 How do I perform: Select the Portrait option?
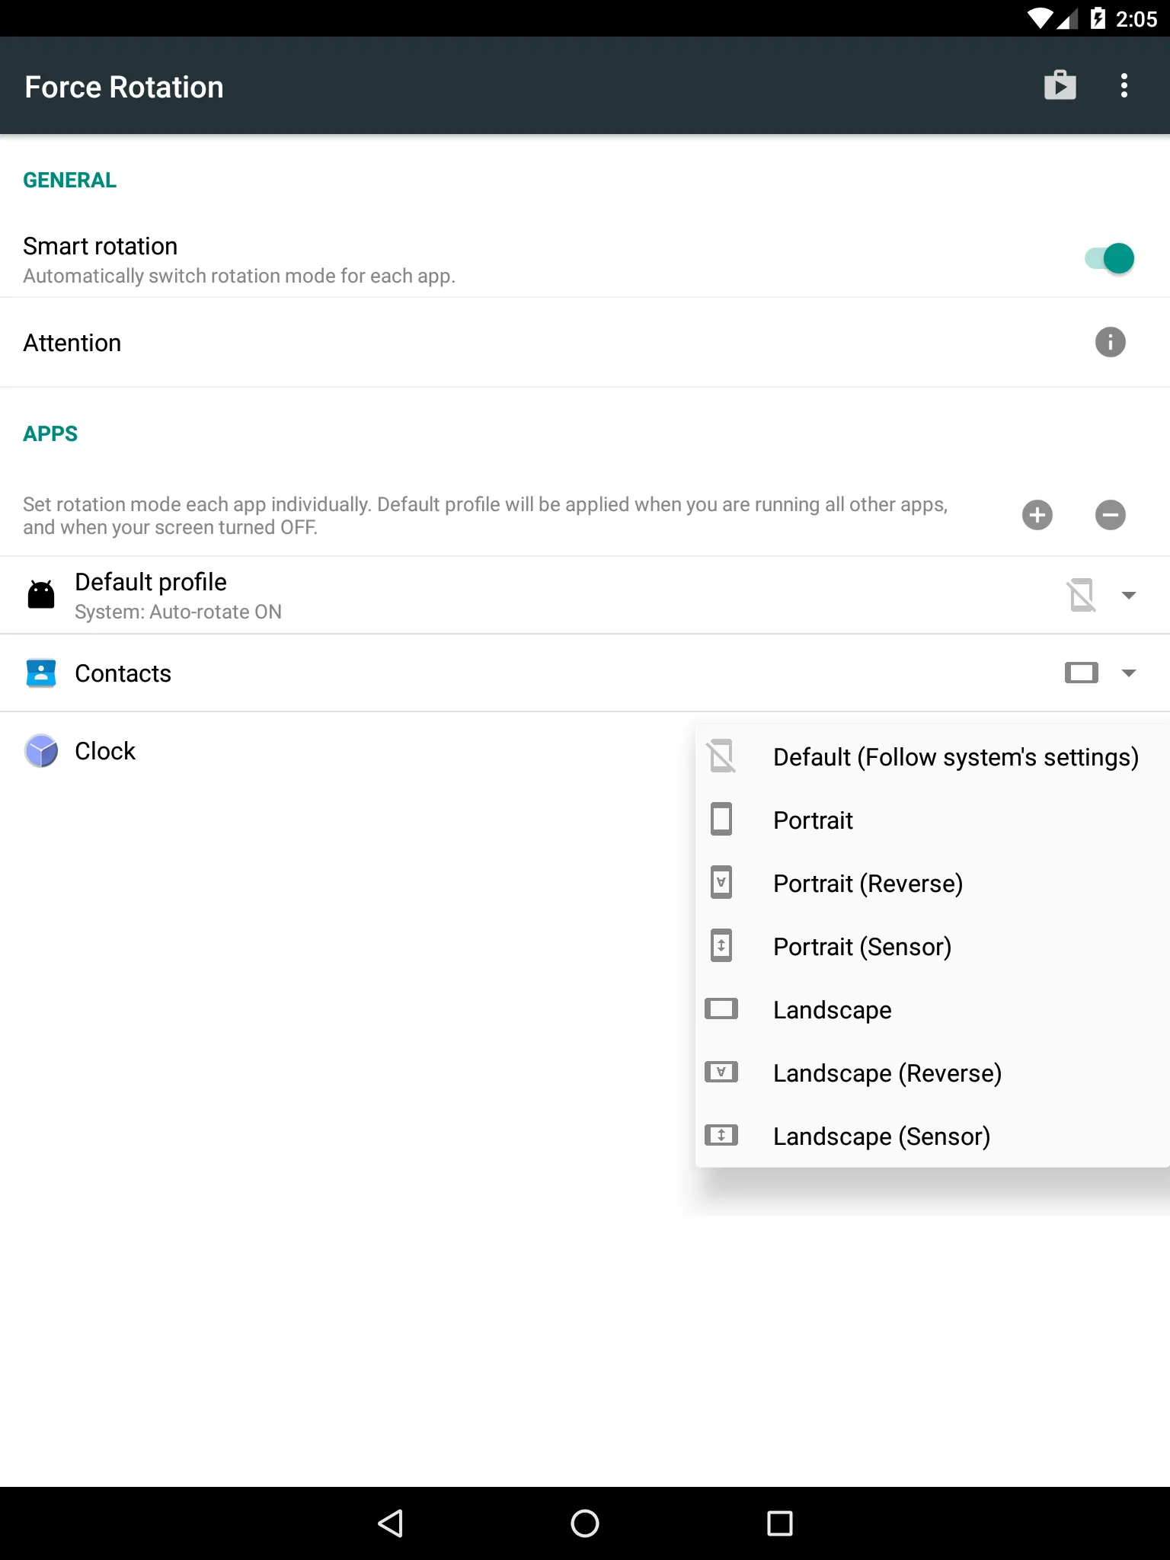(932, 820)
